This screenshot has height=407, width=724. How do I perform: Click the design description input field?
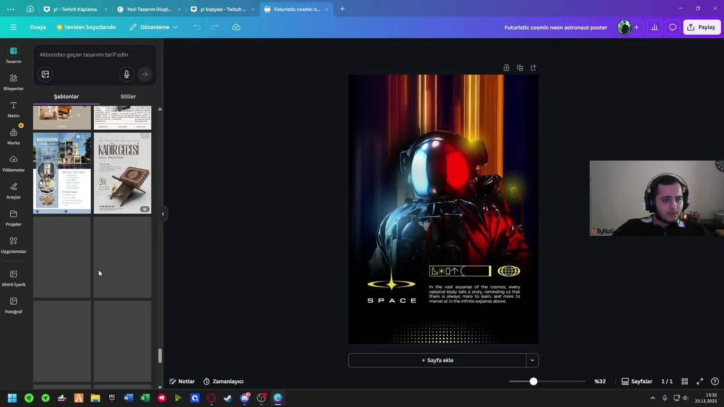pos(95,55)
